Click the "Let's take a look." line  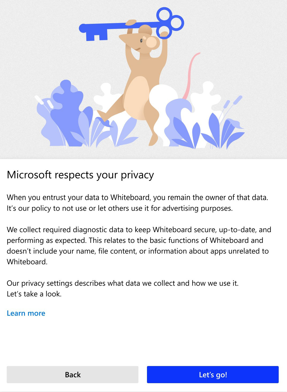[x=34, y=294]
